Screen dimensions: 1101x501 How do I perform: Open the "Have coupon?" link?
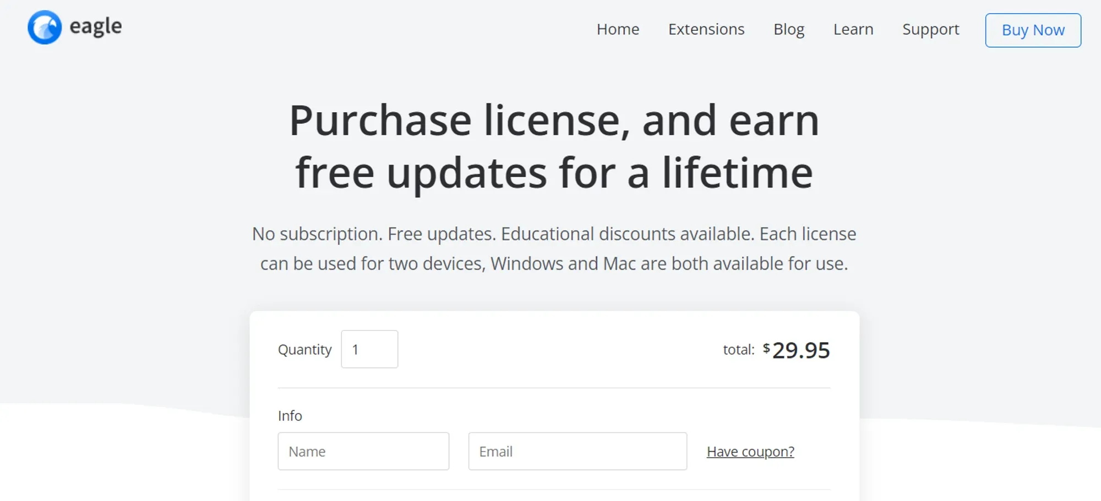point(750,452)
